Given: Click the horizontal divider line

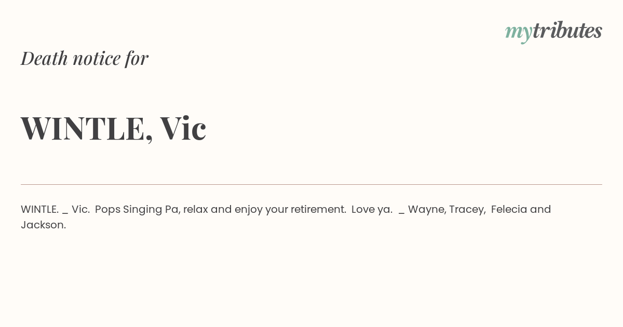Looking at the screenshot, I should tap(311, 184).
